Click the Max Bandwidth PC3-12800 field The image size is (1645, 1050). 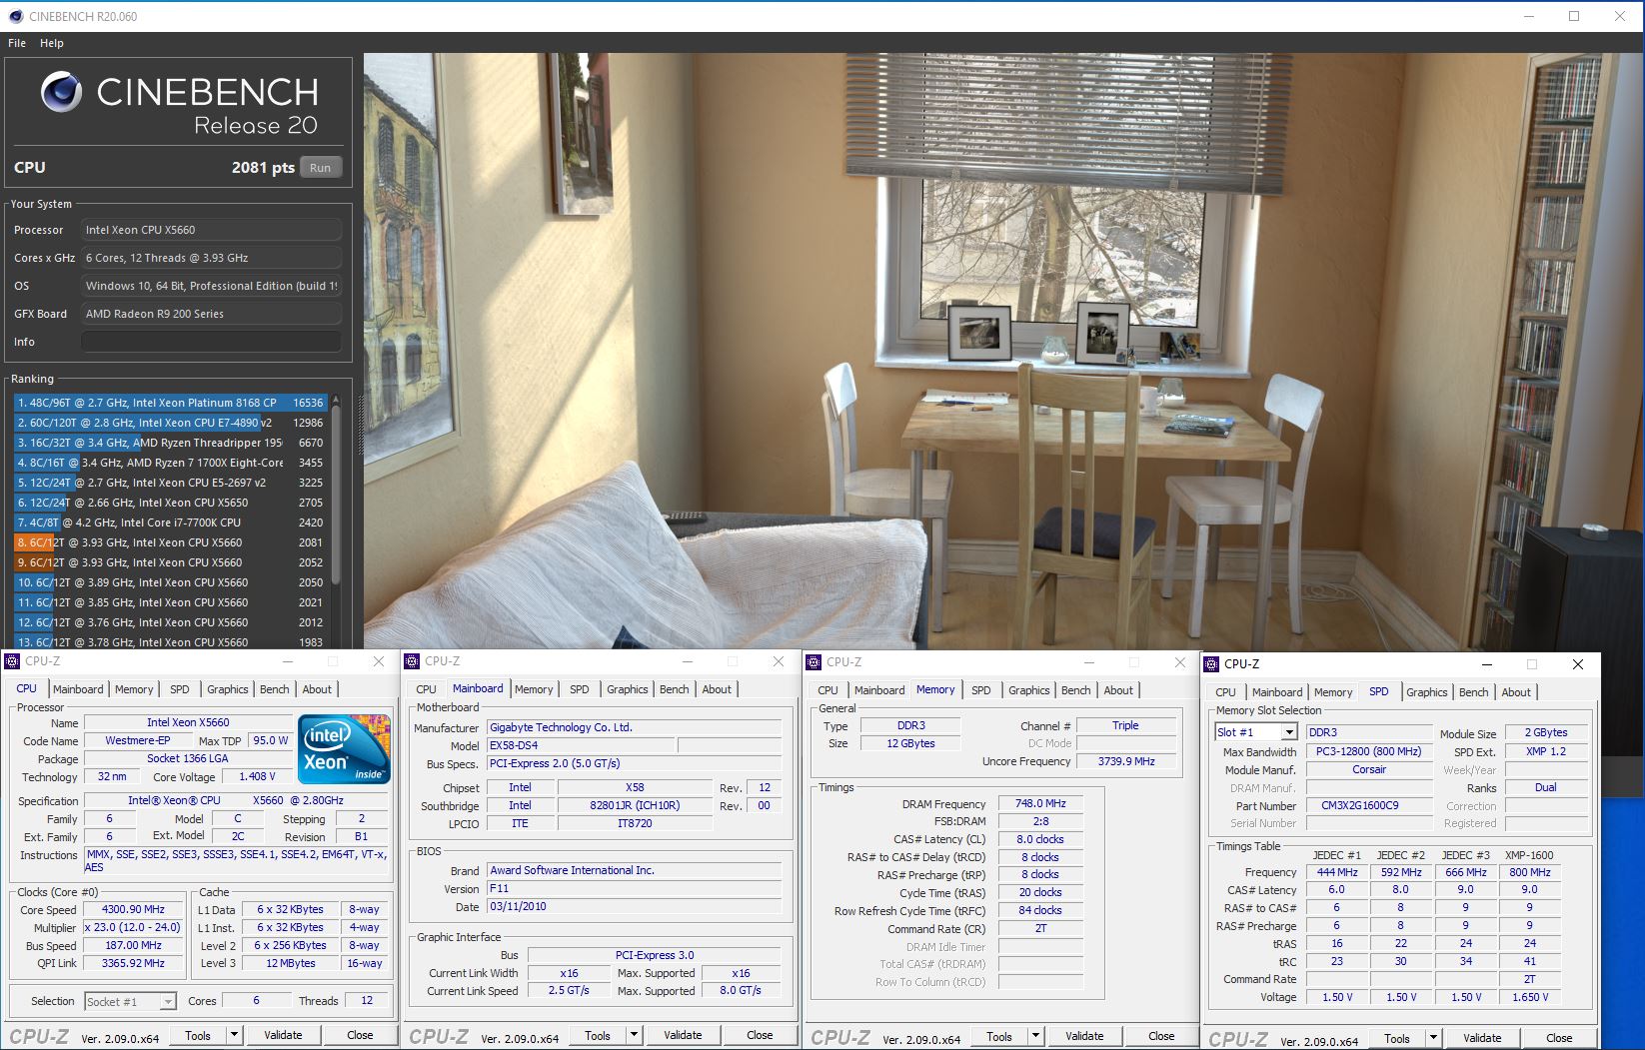[x=1368, y=751]
